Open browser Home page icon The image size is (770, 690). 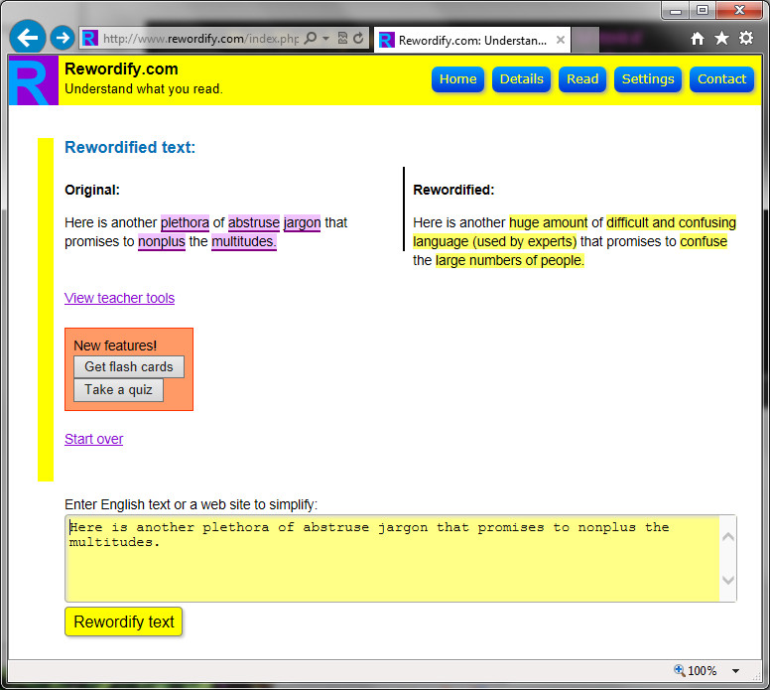click(698, 38)
